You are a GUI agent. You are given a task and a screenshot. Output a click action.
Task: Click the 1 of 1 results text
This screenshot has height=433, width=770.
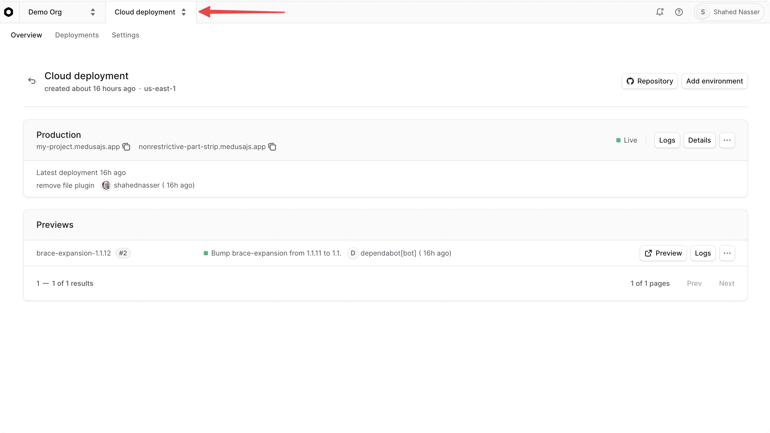[x=65, y=283]
